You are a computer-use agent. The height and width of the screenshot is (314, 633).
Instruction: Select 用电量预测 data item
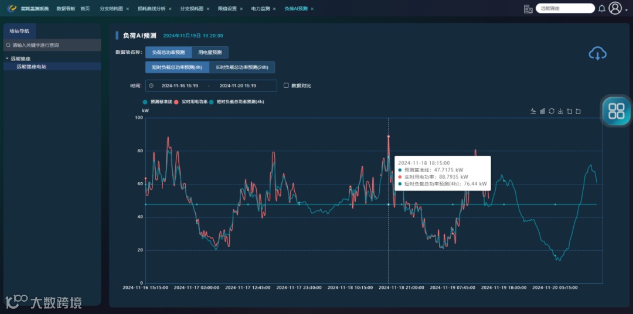(x=210, y=53)
